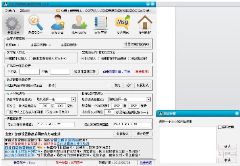This screenshot has width=240, height=166.
Task: Click the penguin icon in 绑定进程 dialog
Action: pos(161,113)
